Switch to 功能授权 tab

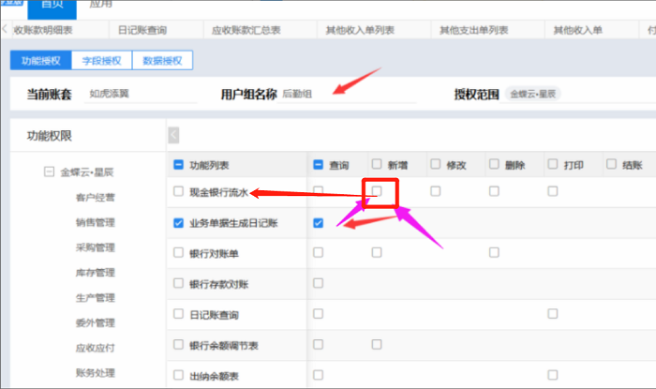click(x=41, y=61)
